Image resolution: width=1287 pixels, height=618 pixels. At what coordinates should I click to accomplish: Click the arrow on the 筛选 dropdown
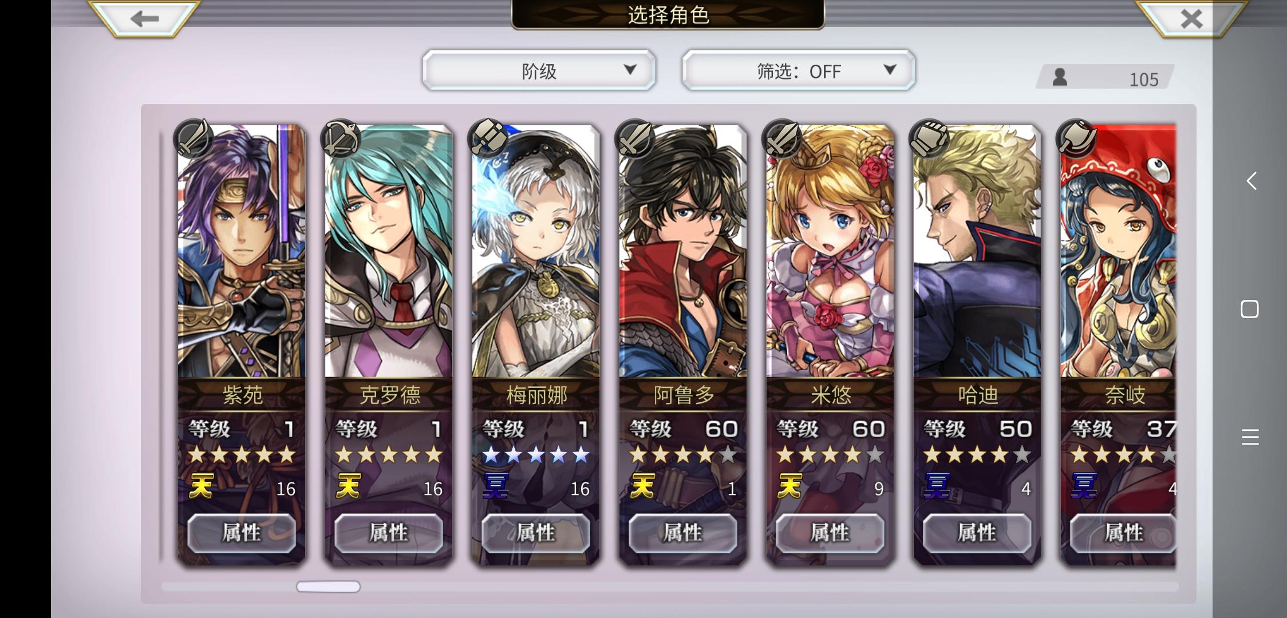click(890, 70)
